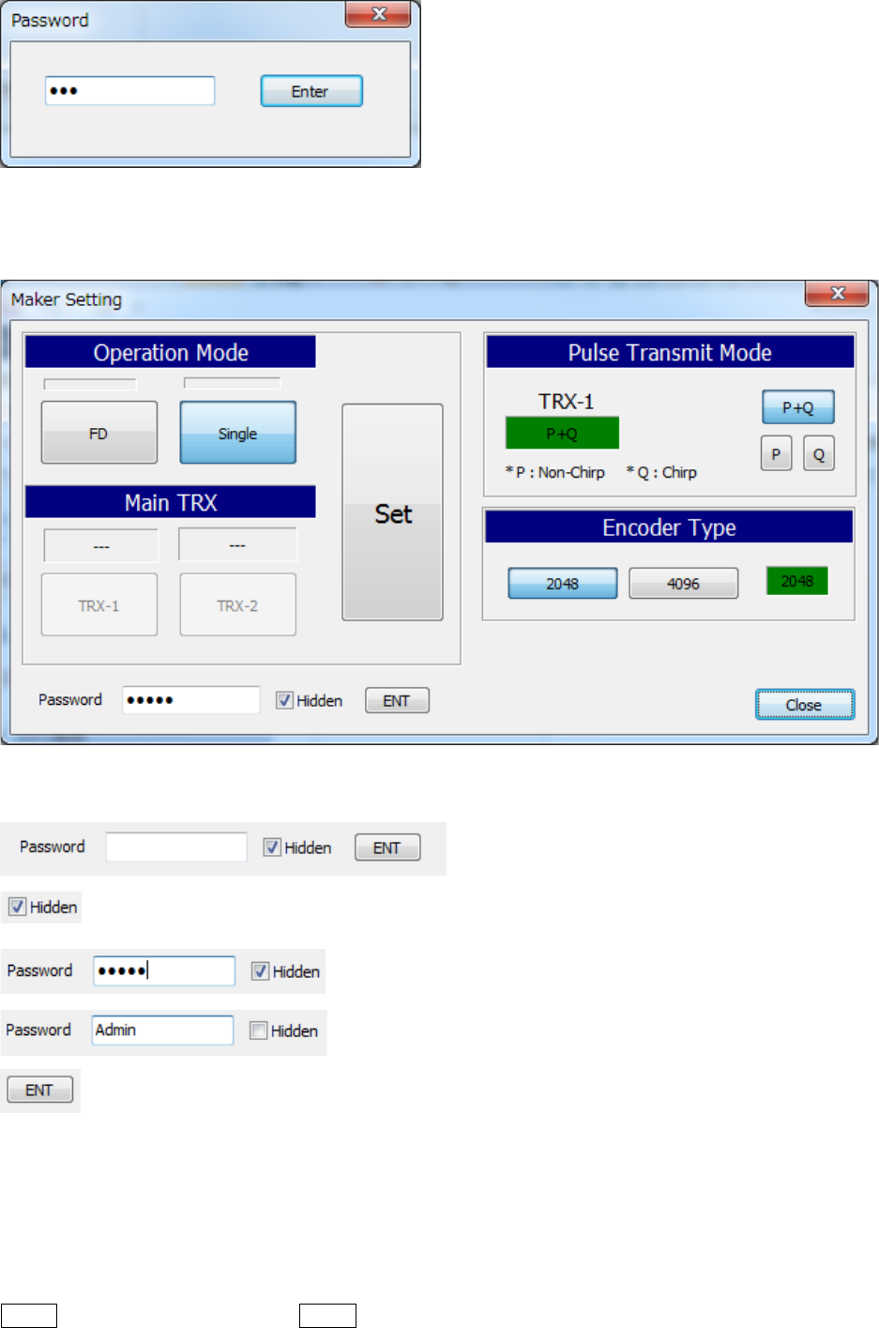
Task: Click green P+Q status indicator under TRX-1
Action: point(562,433)
